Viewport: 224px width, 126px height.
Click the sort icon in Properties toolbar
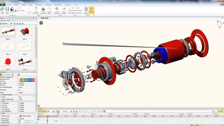3,75
